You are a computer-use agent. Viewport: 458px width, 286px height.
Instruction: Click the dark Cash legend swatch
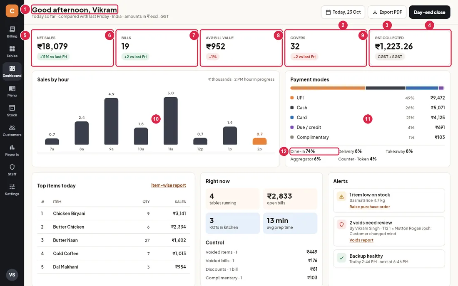click(292, 108)
